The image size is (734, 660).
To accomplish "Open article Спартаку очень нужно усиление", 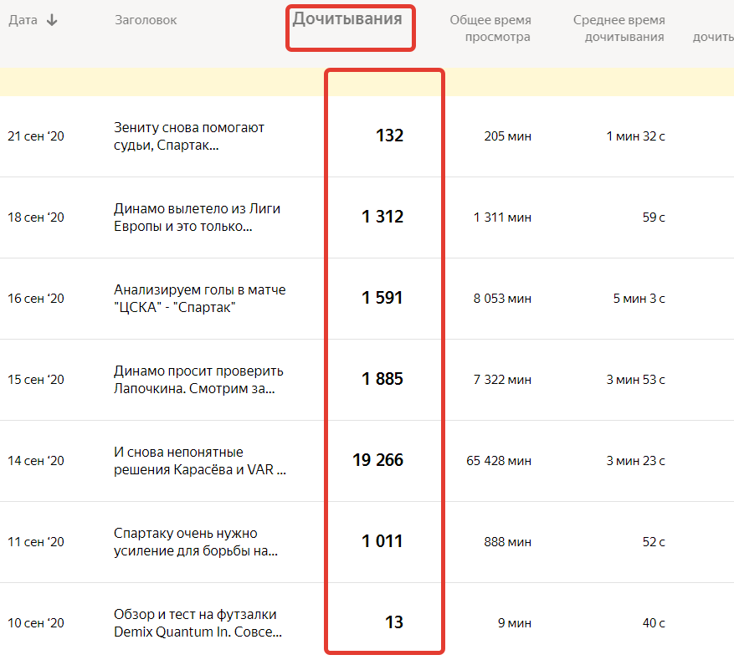I will click(196, 542).
